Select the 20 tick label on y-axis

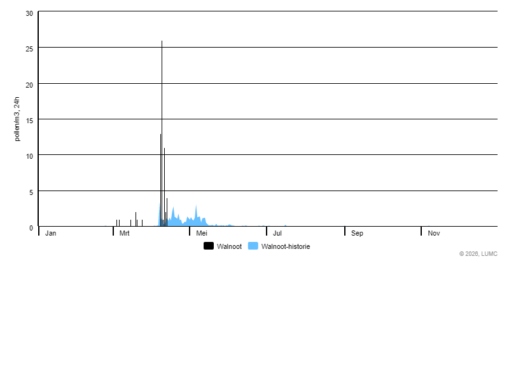click(x=29, y=84)
